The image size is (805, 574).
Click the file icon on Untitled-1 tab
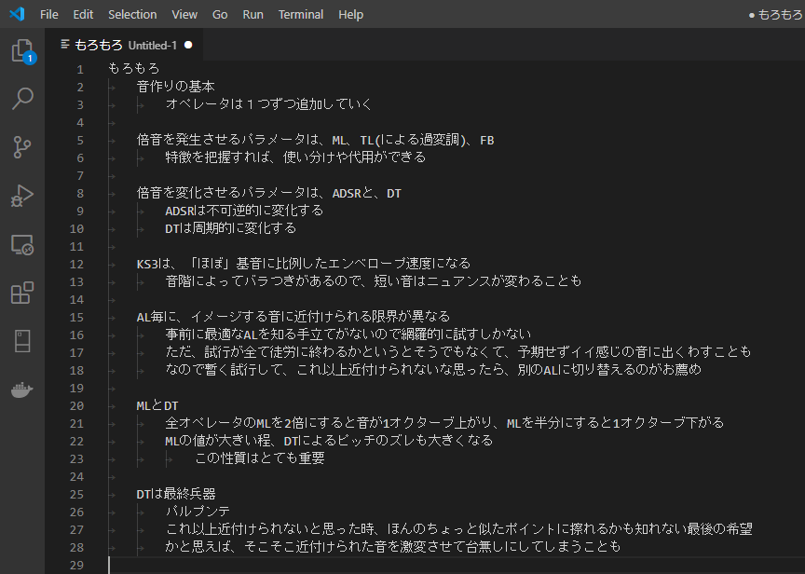65,45
